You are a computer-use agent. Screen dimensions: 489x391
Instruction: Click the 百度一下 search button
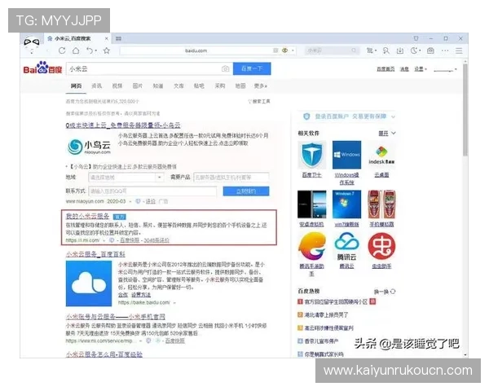pyautogui.click(x=252, y=68)
